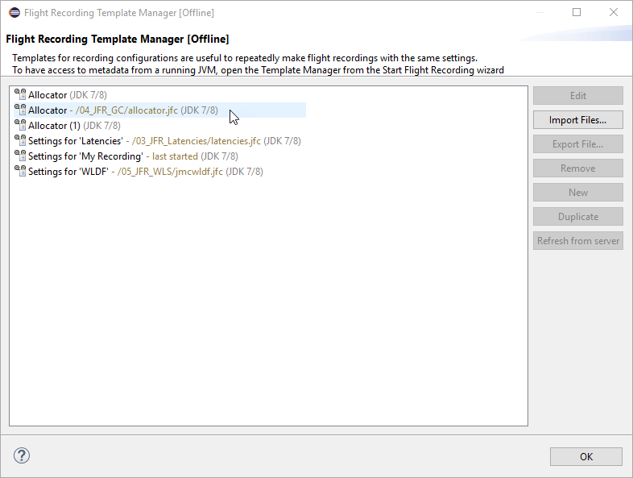This screenshot has width=633, height=478.
Task: Click the Duplicate button
Action: 577,217
